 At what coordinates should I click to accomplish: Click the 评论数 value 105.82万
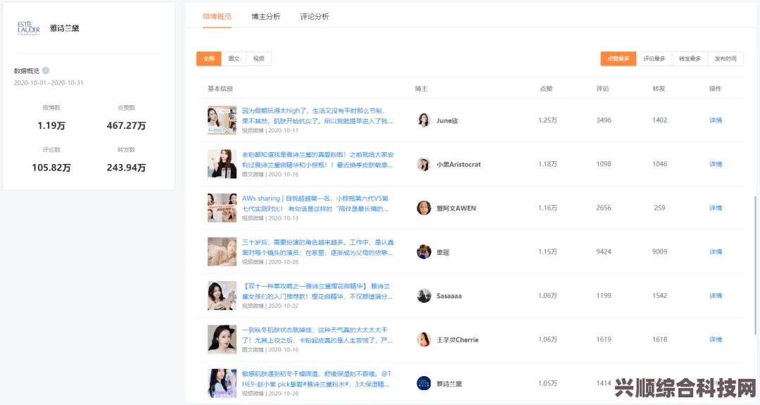click(51, 168)
